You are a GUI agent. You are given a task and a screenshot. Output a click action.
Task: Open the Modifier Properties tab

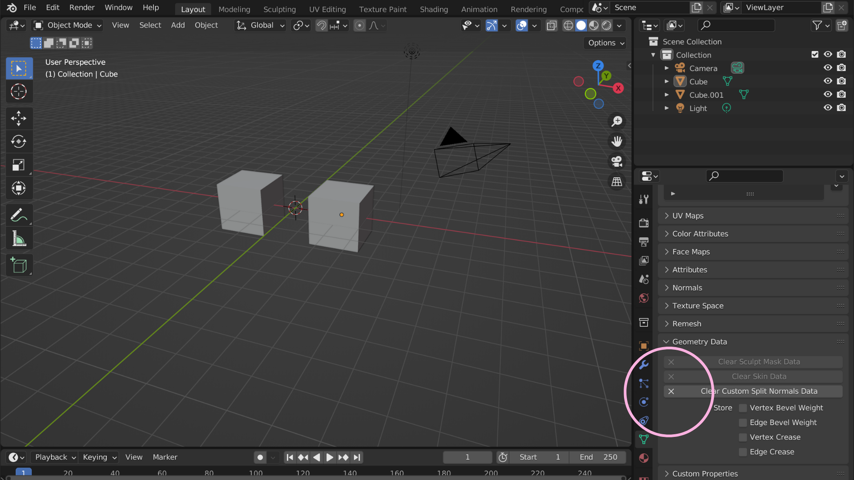coord(644,364)
